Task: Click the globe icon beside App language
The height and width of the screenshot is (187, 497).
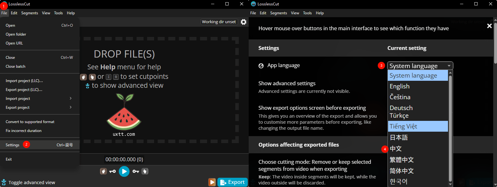Action: (261, 66)
